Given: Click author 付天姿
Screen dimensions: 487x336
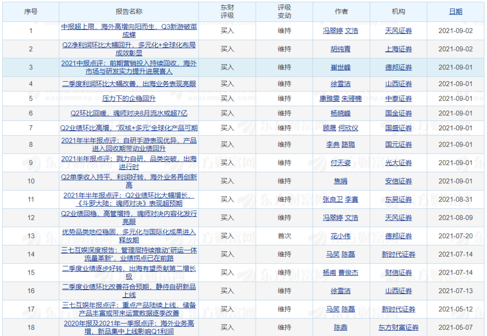Looking at the screenshot, I should click(340, 163).
